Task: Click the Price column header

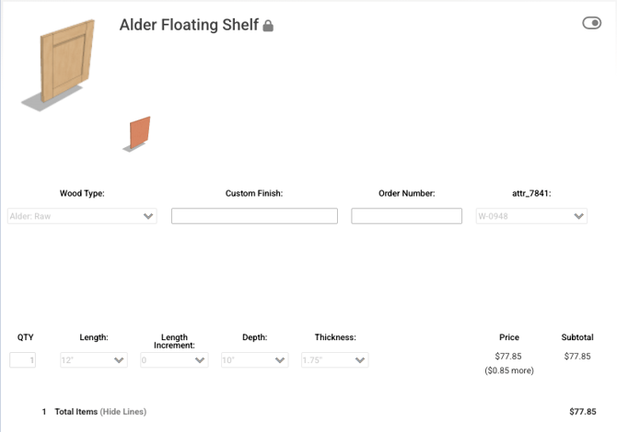Action: pos(509,337)
